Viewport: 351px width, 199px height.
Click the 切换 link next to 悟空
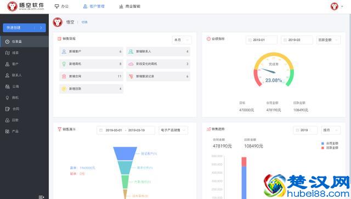tap(84, 22)
